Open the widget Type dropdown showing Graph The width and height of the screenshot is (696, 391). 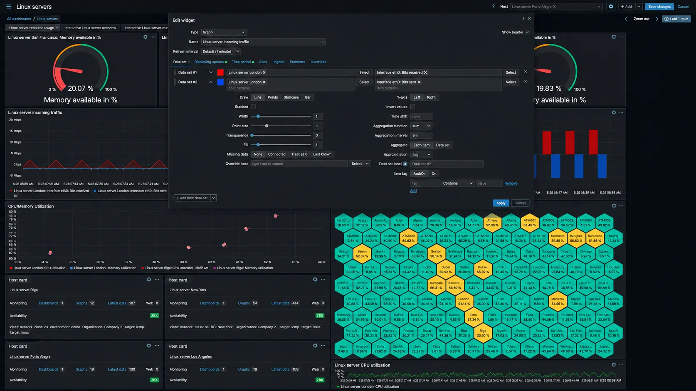click(224, 32)
